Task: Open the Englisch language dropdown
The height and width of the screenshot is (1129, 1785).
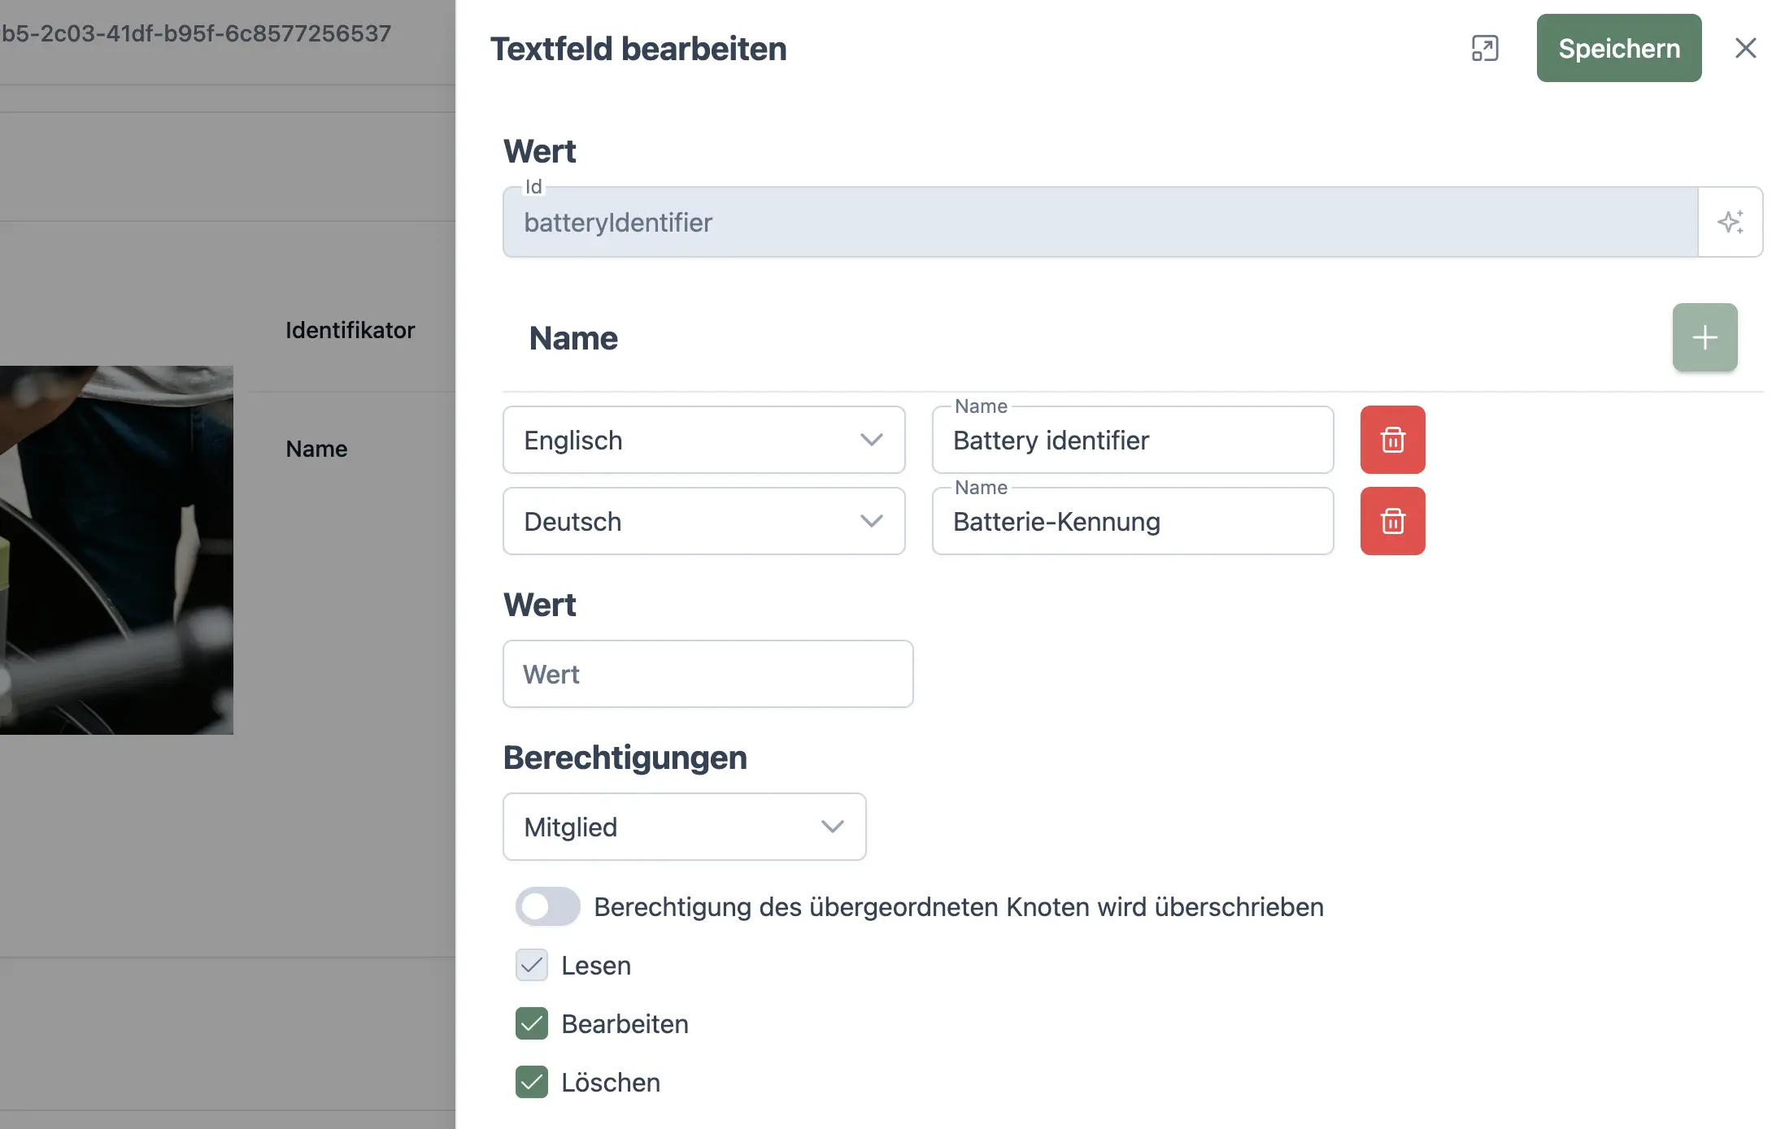Action: (x=703, y=440)
